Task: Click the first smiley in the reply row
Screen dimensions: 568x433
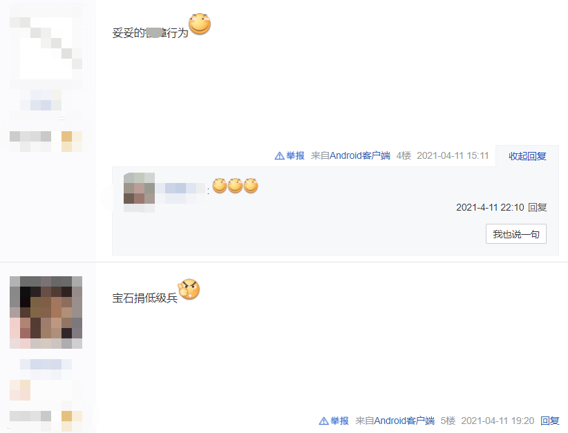Action: [x=220, y=186]
